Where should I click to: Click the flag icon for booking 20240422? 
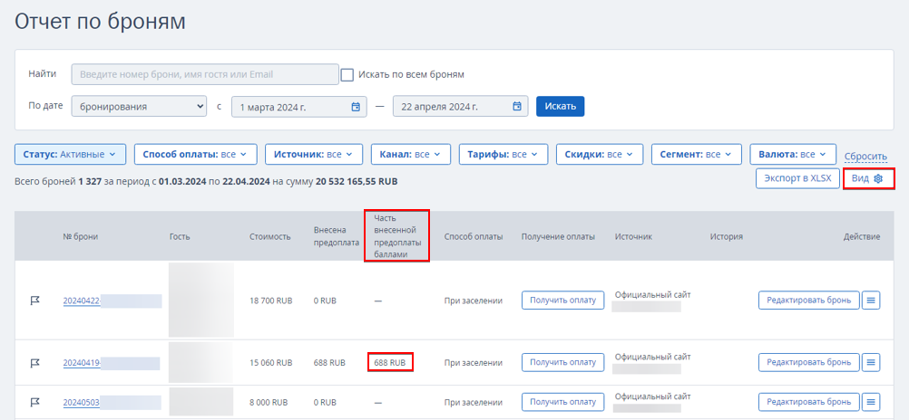pyautogui.click(x=34, y=301)
